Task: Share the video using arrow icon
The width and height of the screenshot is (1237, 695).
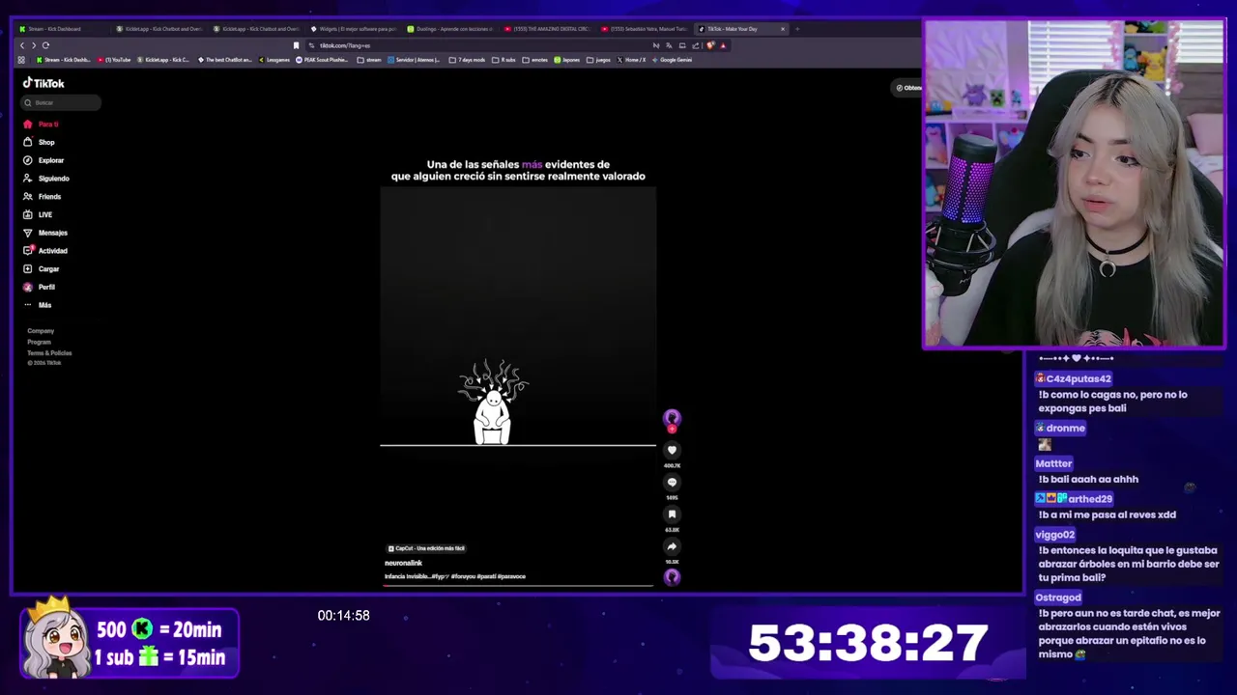Action: pos(672,546)
